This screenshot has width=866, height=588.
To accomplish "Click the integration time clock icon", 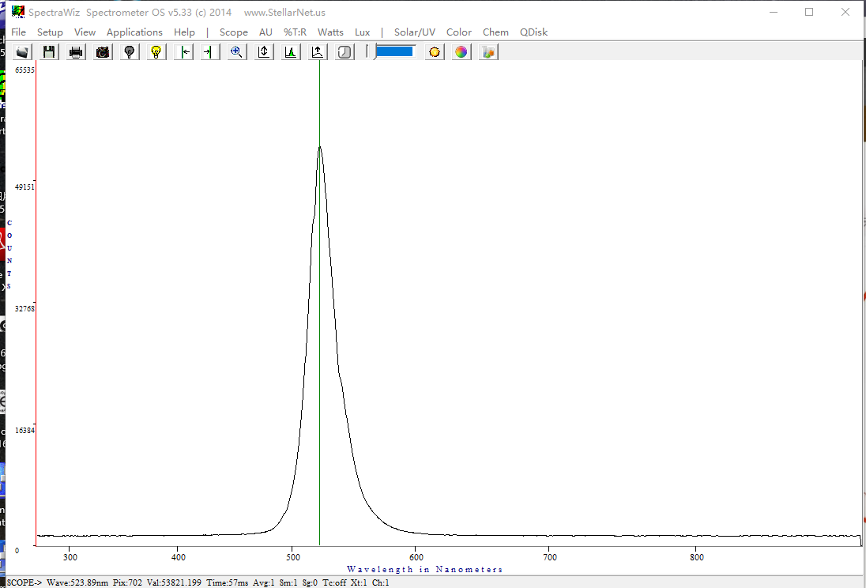I will [345, 52].
